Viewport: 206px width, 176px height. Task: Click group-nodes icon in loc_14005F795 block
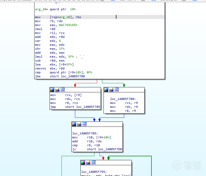coord(94,163)
